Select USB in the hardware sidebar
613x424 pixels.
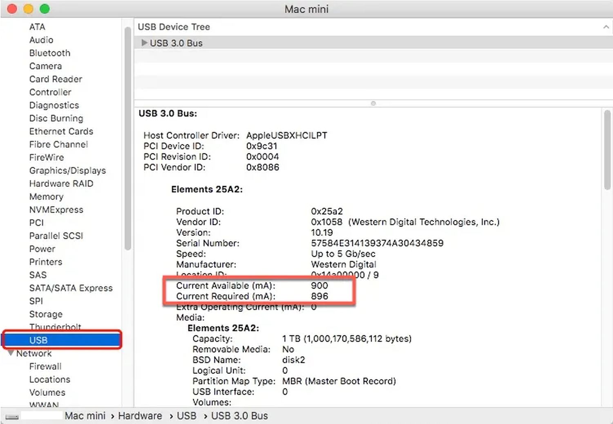[x=38, y=340]
